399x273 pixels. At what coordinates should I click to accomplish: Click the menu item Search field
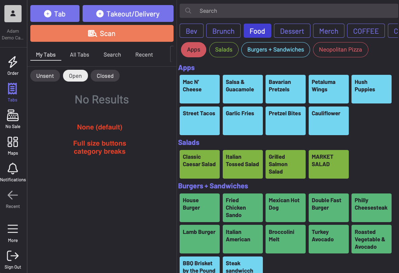pyautogui.click(x=289, y=11)
